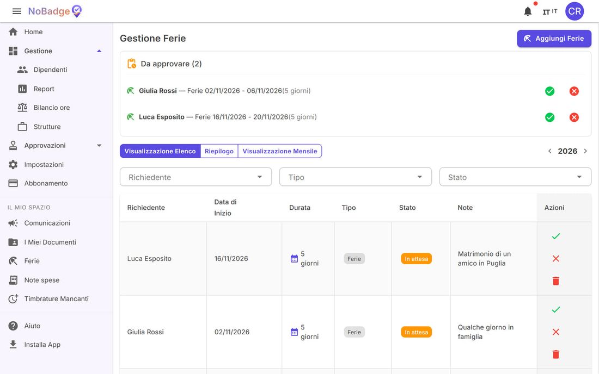
Task: Approve Giulia Rossi's pending request green check
Action: point(550,91)
